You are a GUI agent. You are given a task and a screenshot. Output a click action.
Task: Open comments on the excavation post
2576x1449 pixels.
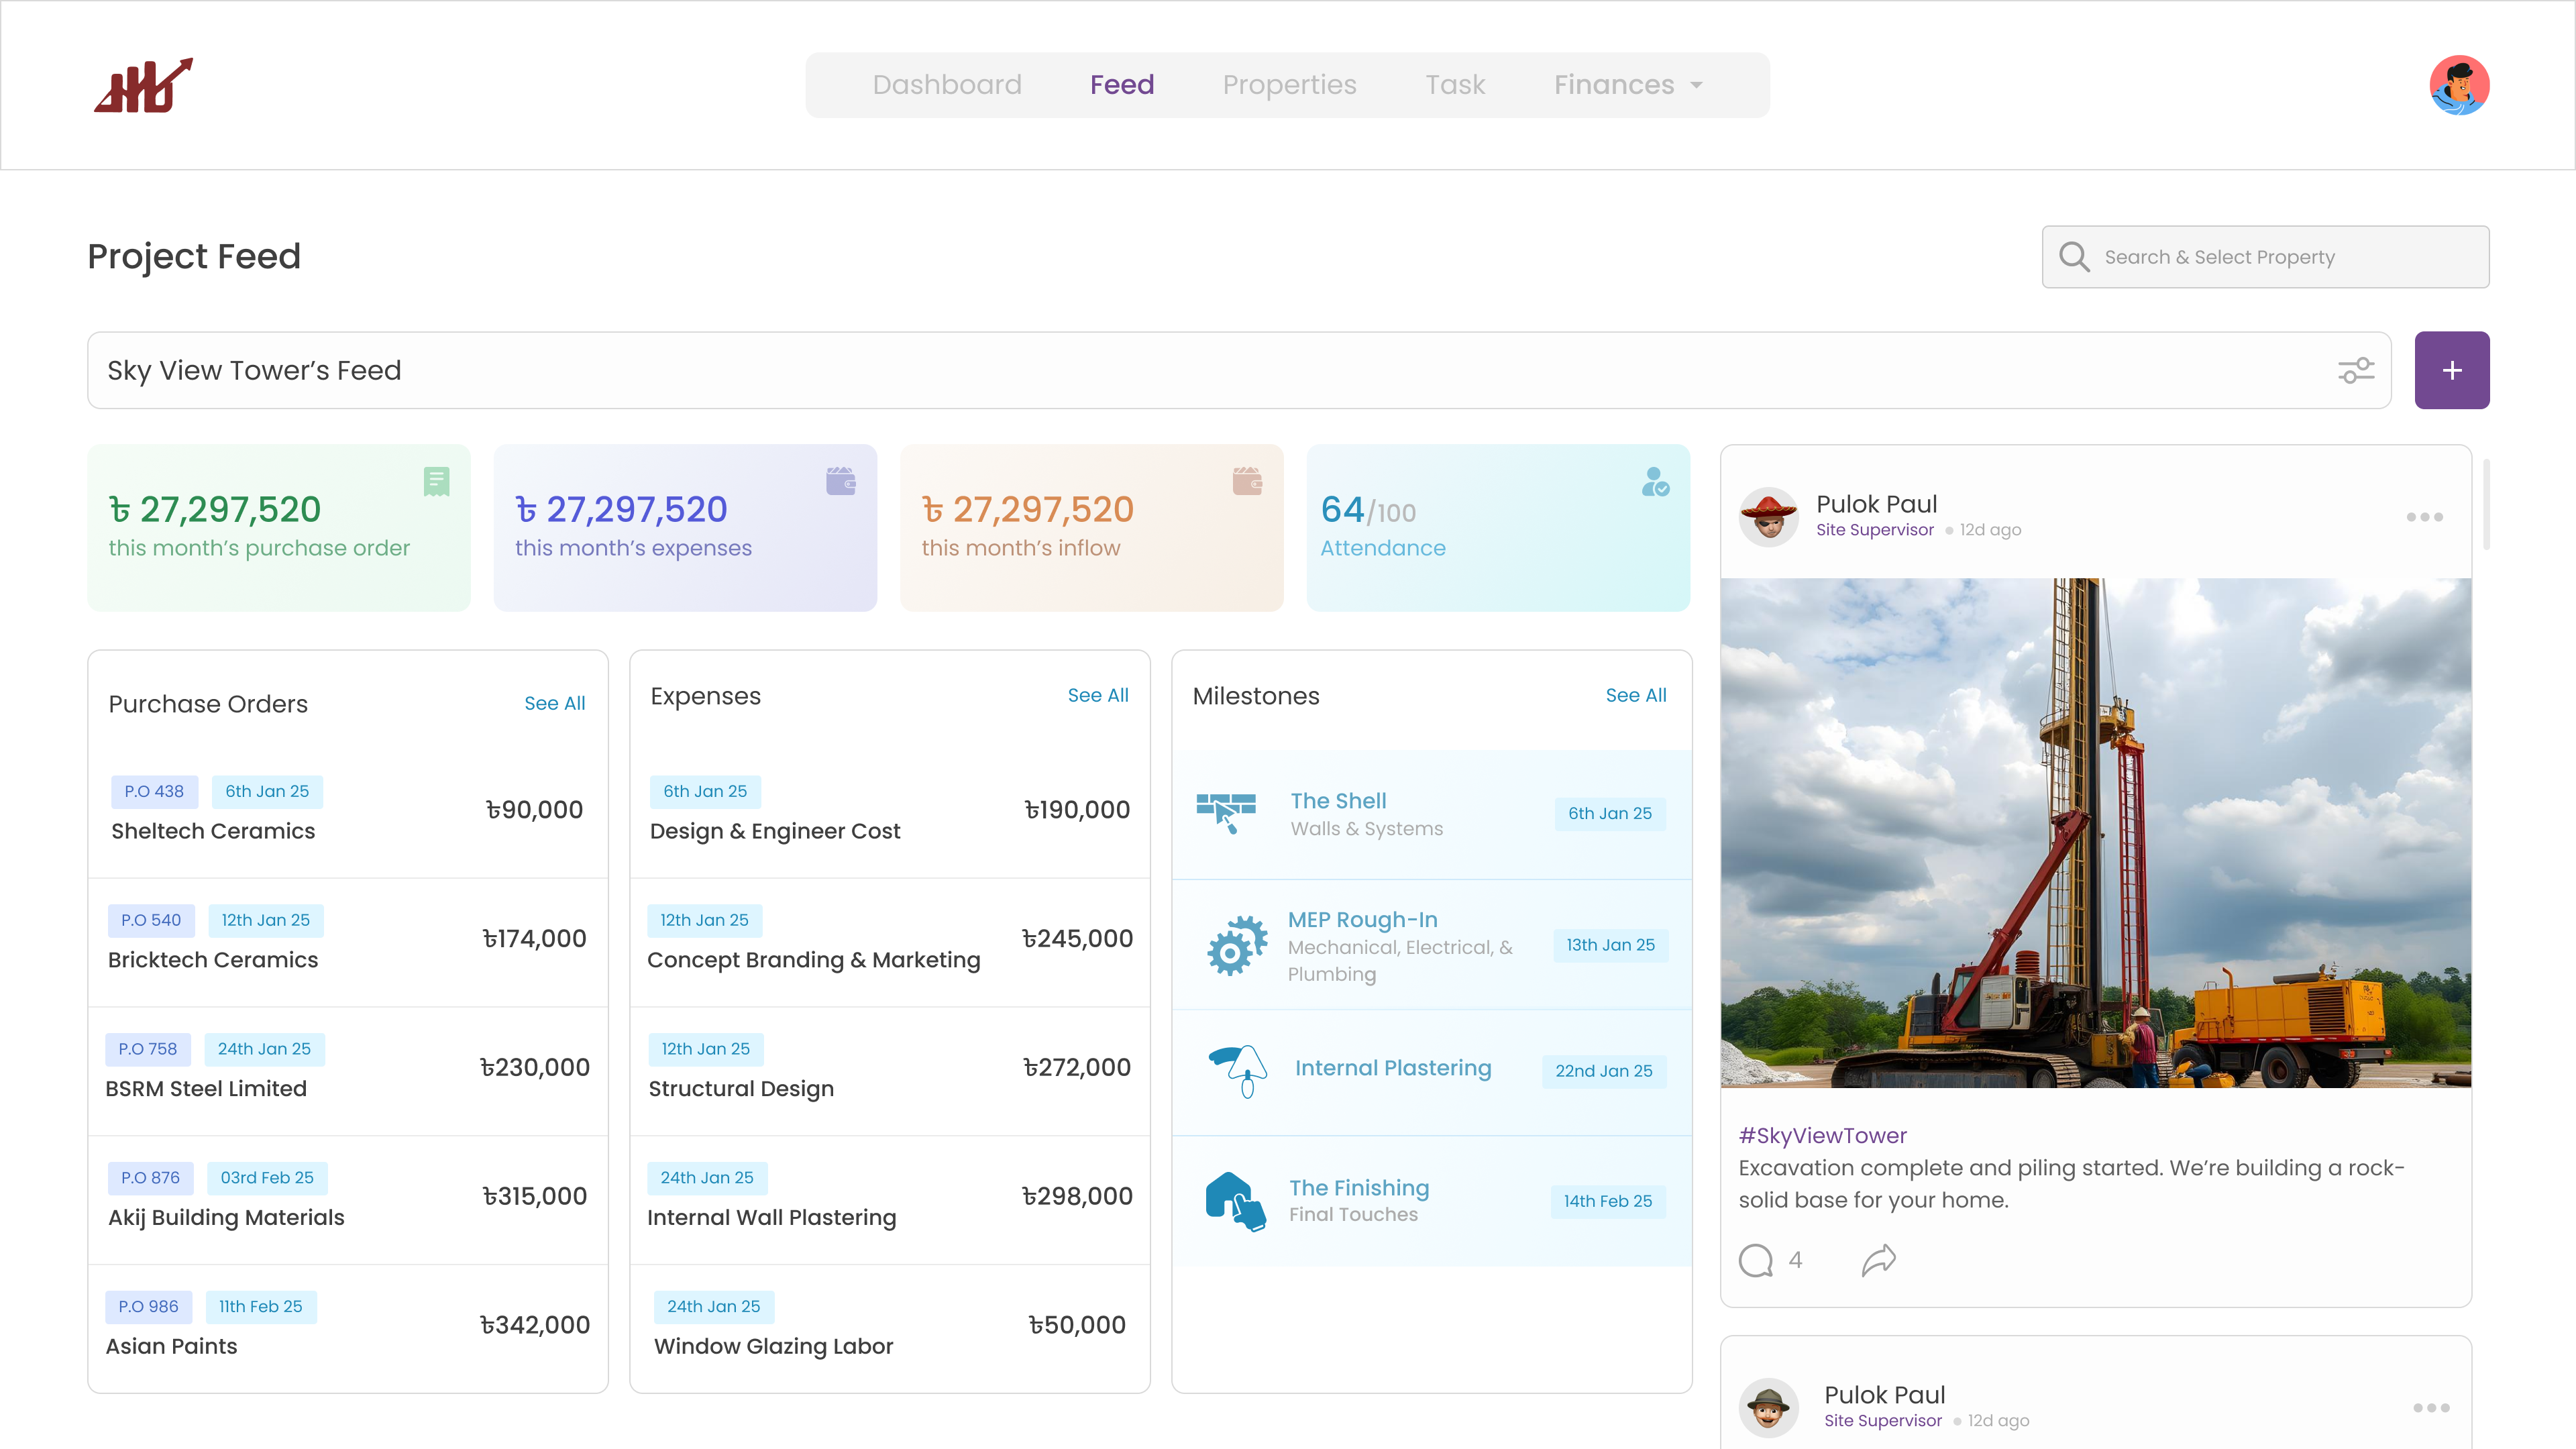tap(1755, 1260)
